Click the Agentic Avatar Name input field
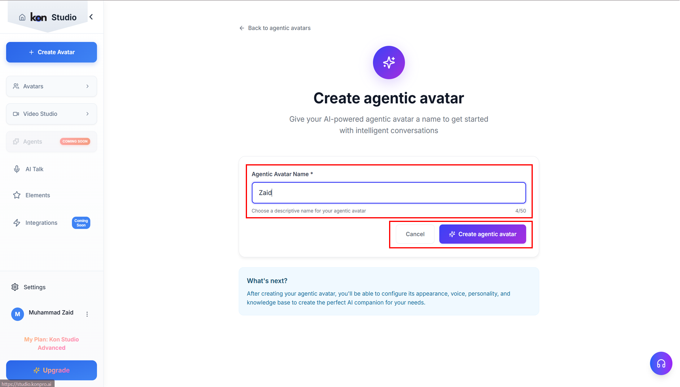This screenshot has width=680, height=387. tap(389, 193)
